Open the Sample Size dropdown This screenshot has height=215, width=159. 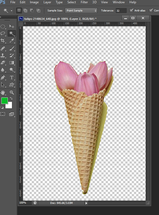pyautogui.click(x=81, y=11)
